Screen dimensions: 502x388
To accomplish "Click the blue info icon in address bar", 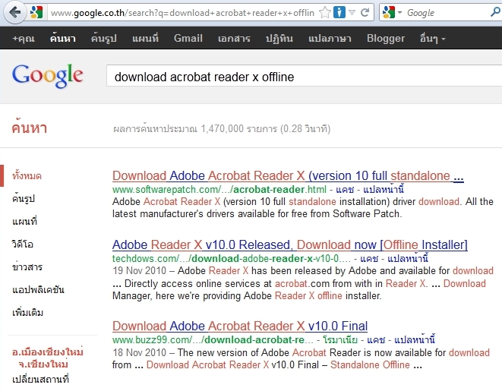I will click(339, 12).
